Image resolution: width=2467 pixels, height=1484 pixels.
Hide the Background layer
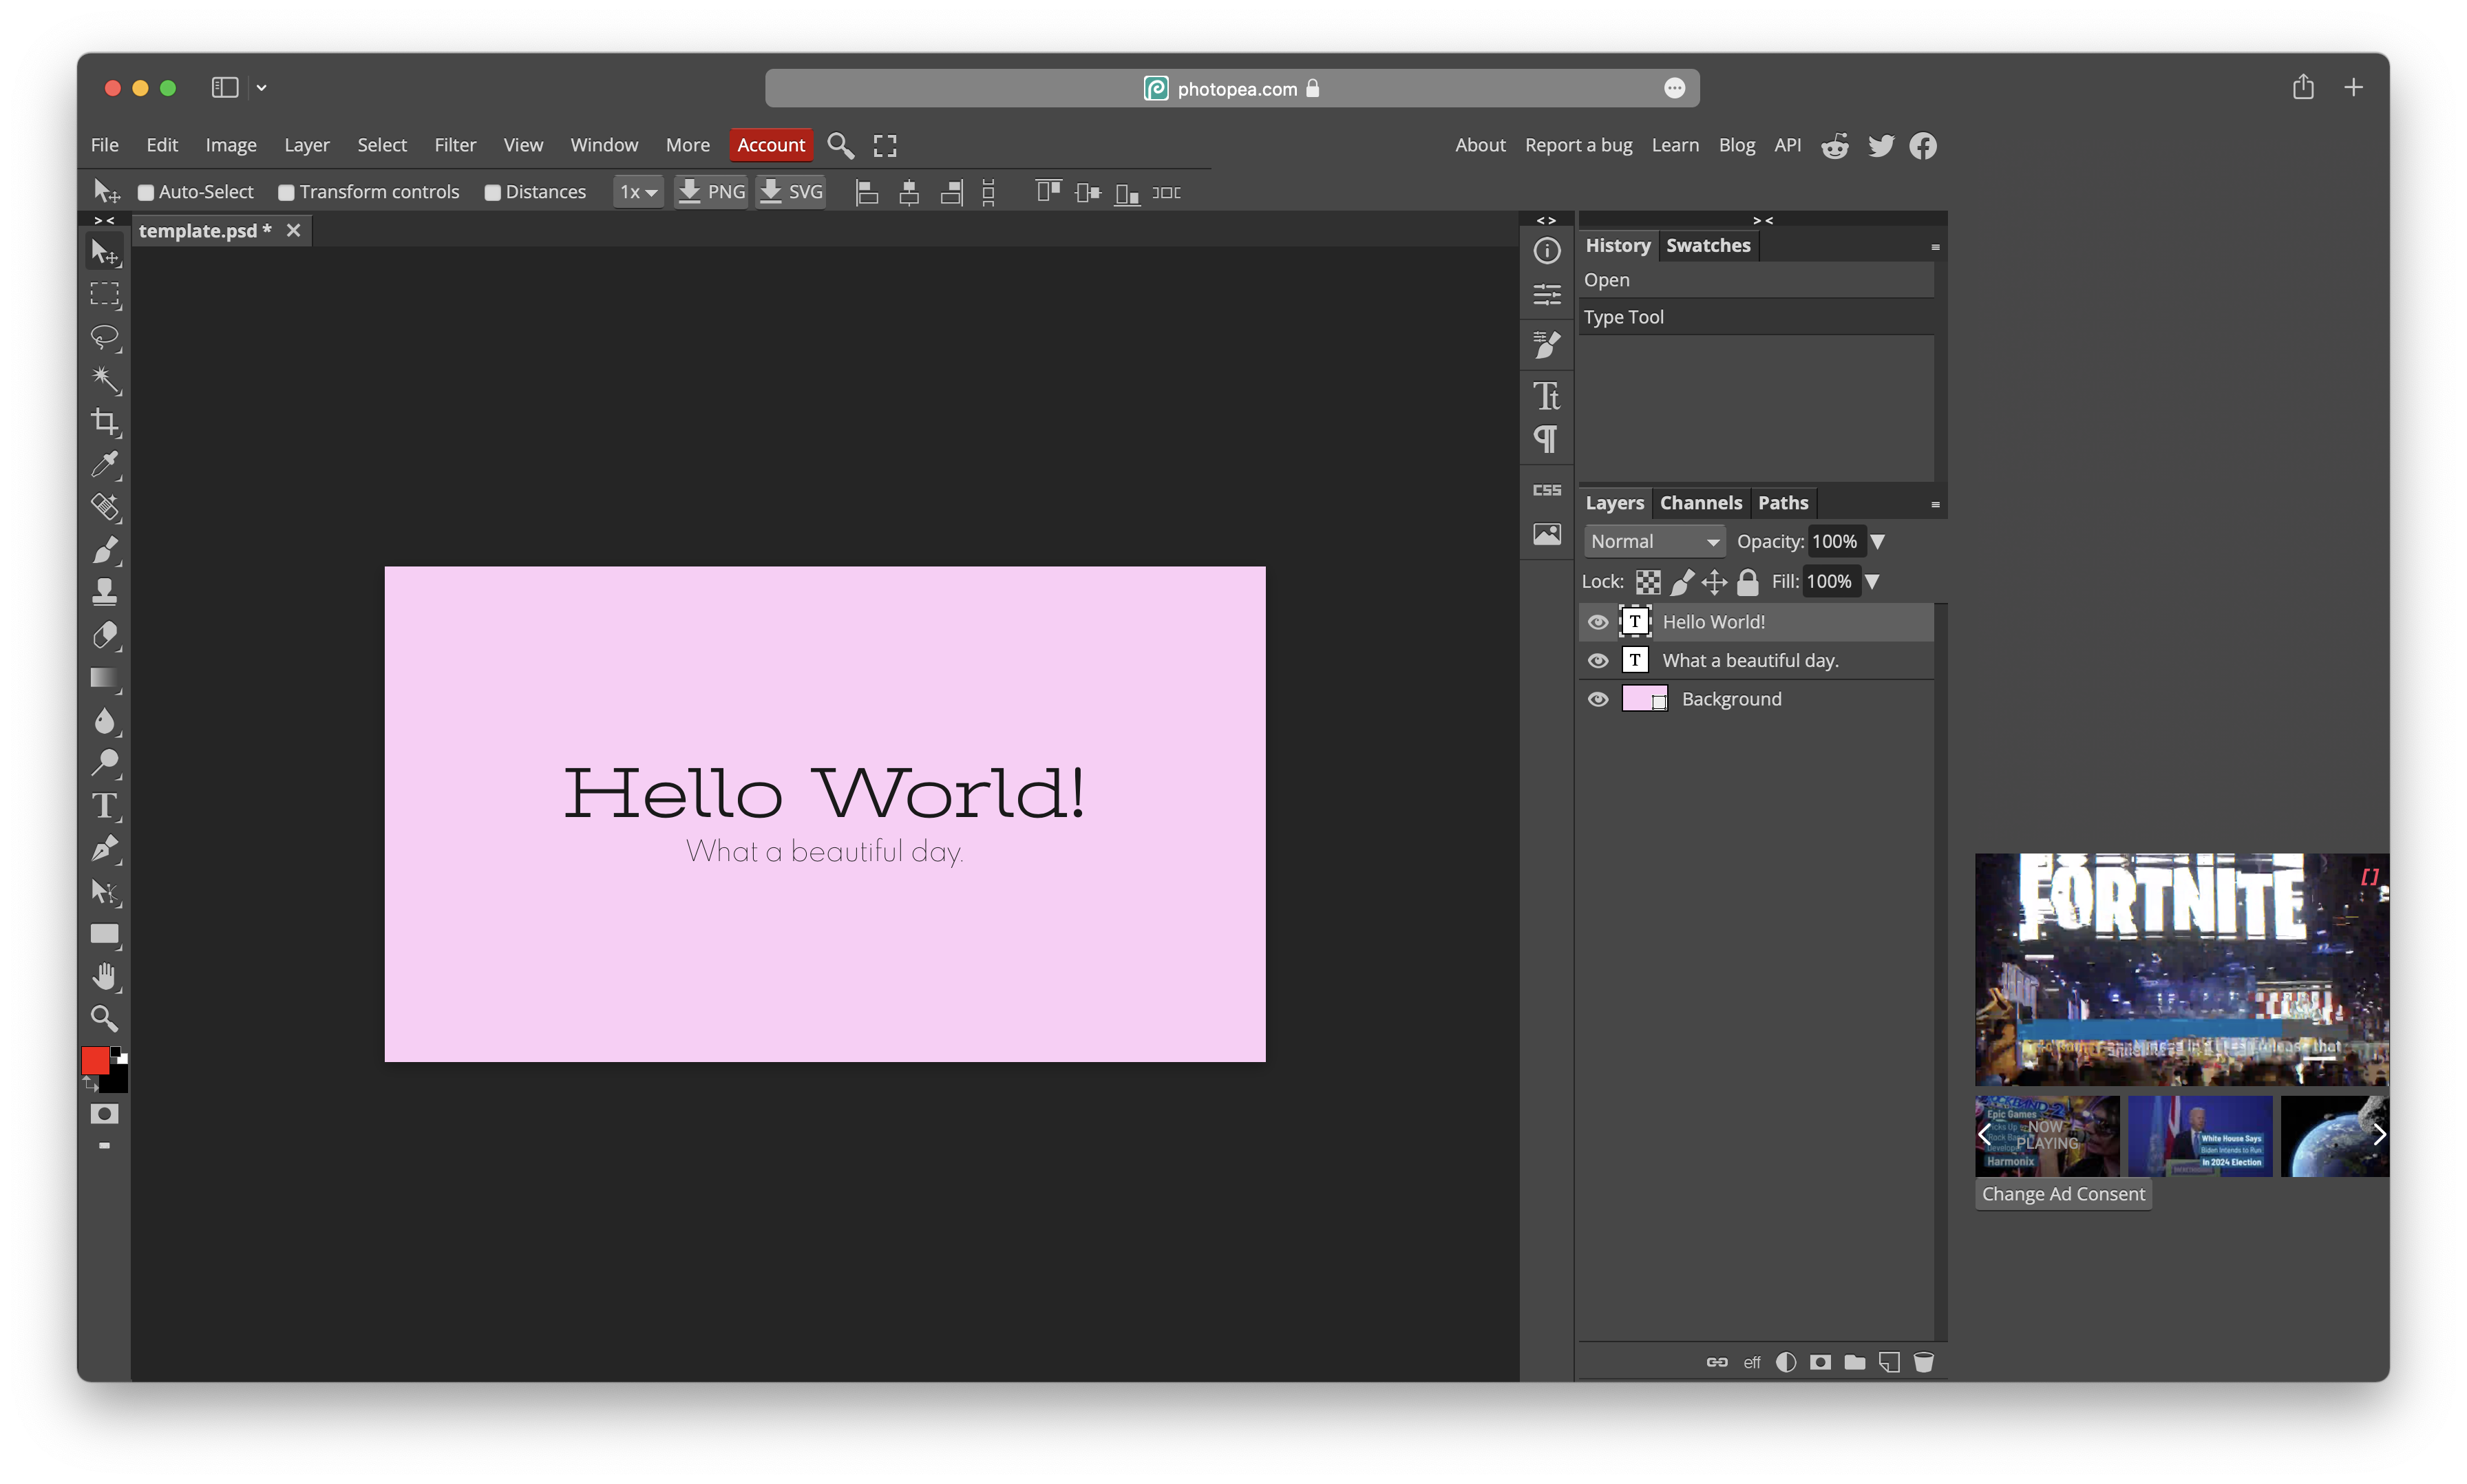(x=1597, y=699)
